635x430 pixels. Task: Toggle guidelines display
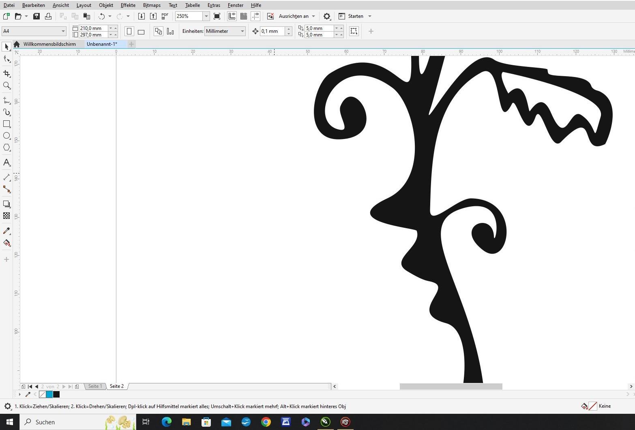[x=255, y=16]
